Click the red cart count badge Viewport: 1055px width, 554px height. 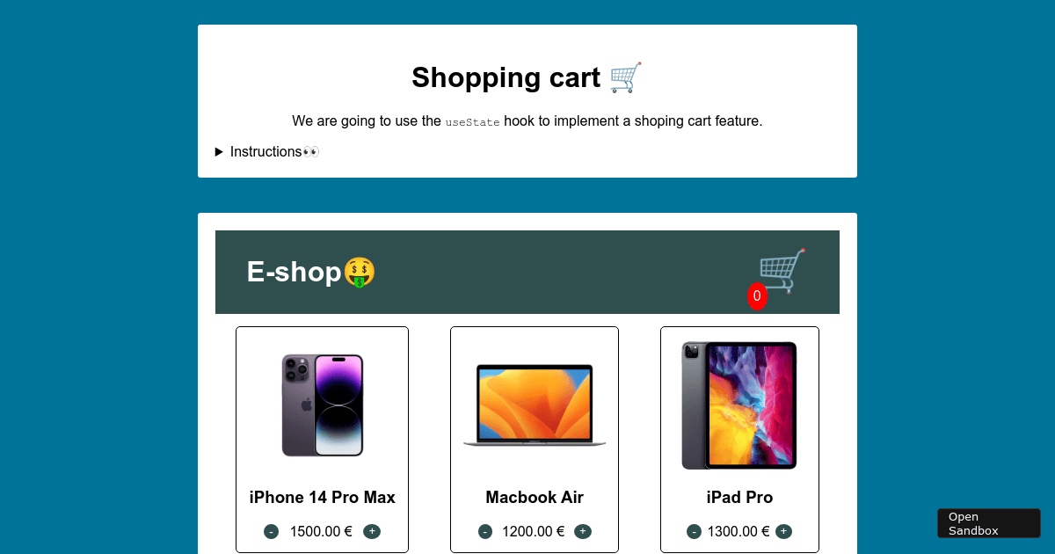[x=757, y=296]
